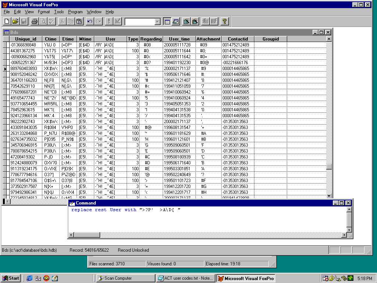Viewport: 377px width, 283px height.
Task: Open the Edit menu
Action: click(x=17, y=12)
